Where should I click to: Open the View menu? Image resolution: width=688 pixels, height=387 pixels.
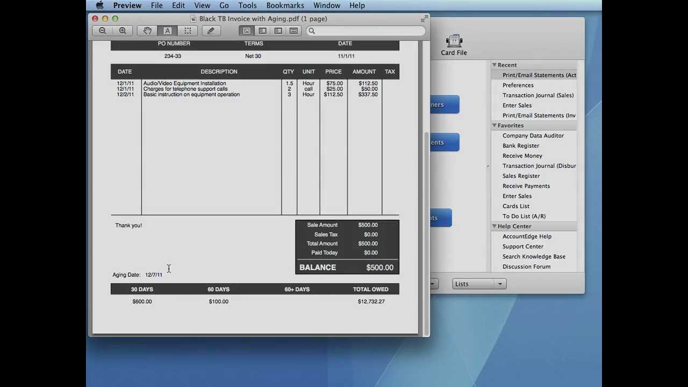(x=202, y=5)
